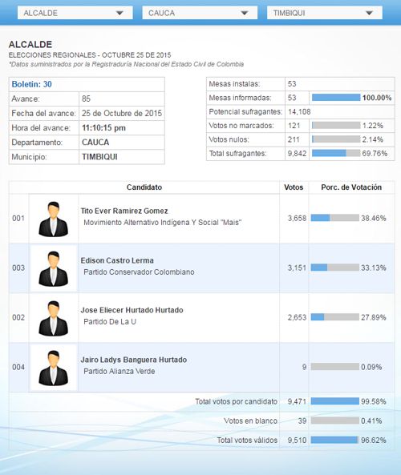Screen dimensions: 401x475
Task: Open the TIMBIQUI municipality dropdown
Action: (x=325, y=13)
